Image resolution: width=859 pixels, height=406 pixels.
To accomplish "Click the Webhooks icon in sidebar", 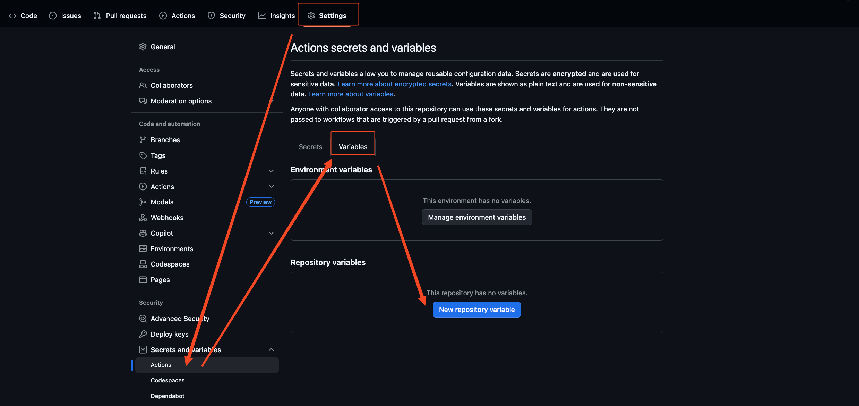I will coord(143,218).
